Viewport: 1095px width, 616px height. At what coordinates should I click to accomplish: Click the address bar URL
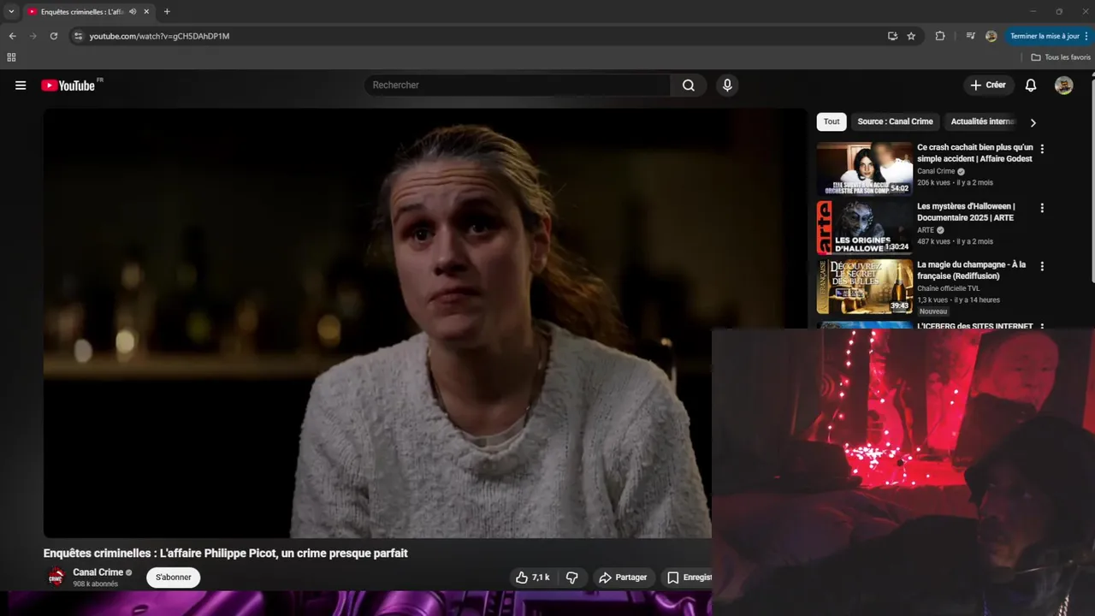click(x=159, y=36)
